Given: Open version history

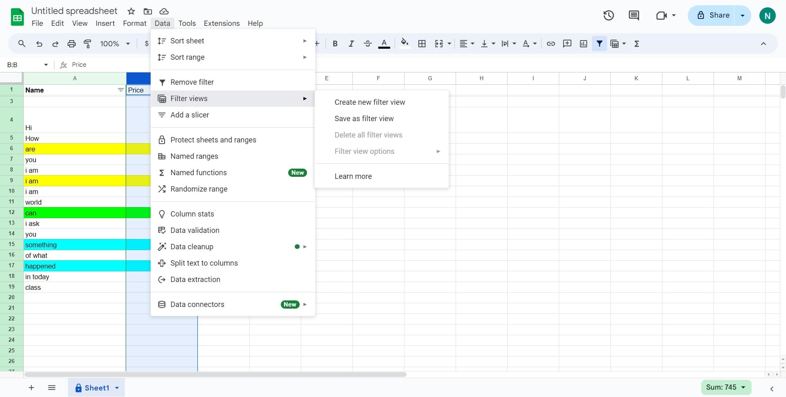Looking at the screenshot, I should [609, 15].
